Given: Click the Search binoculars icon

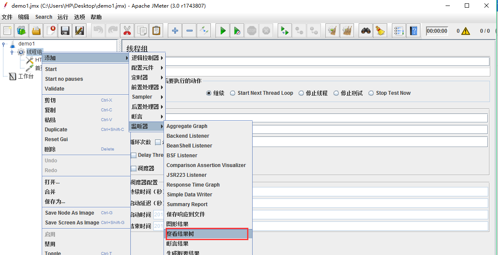Looking at the screenshot, I should click(366, 31).
